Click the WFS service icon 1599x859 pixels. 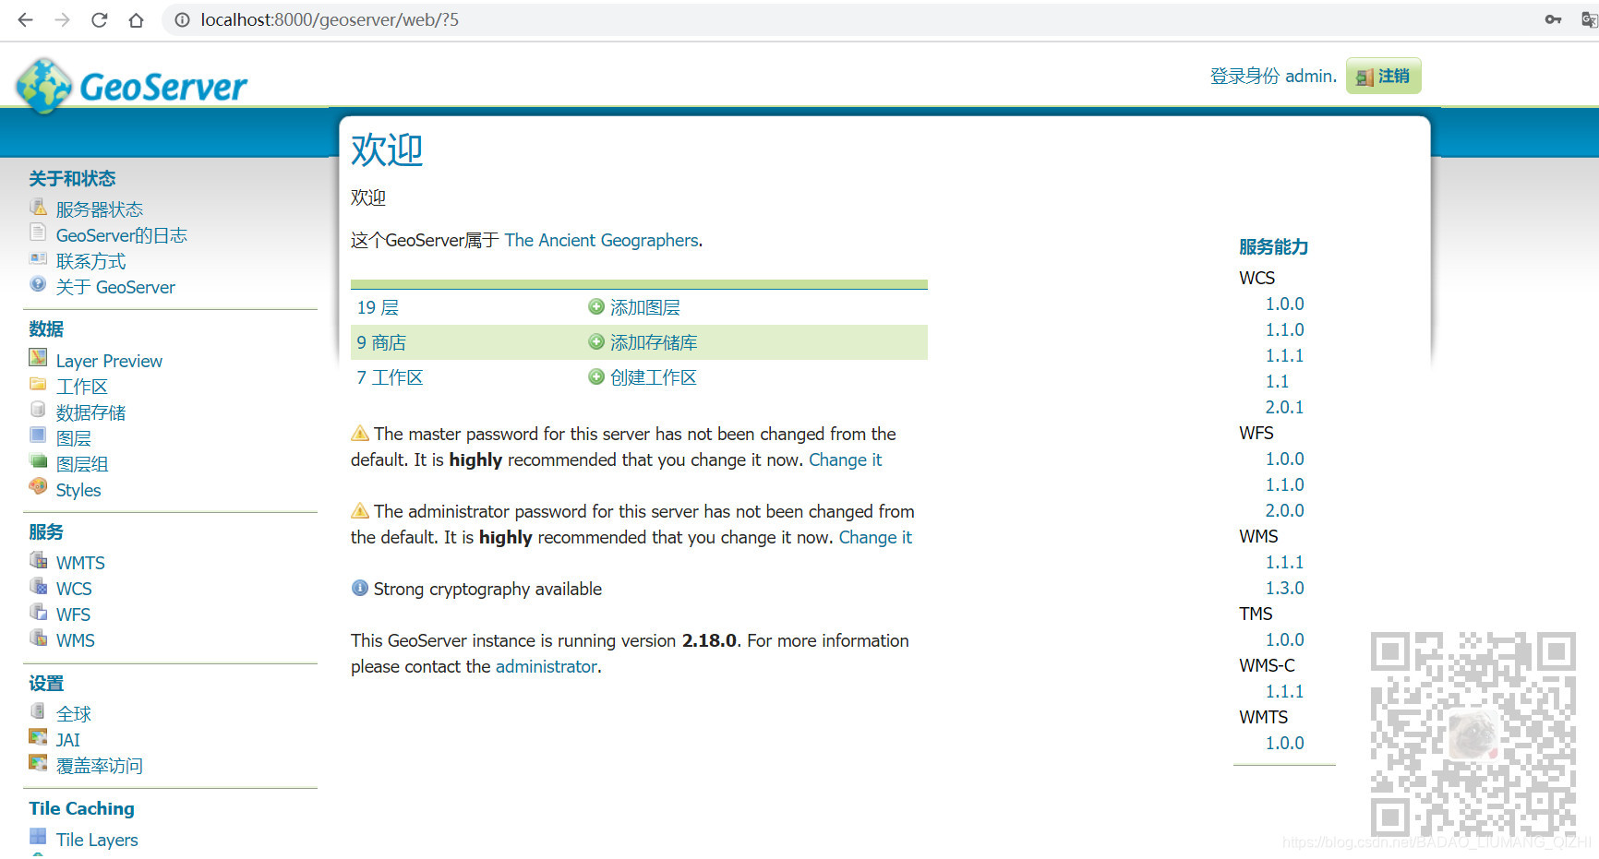click(38, 611)
